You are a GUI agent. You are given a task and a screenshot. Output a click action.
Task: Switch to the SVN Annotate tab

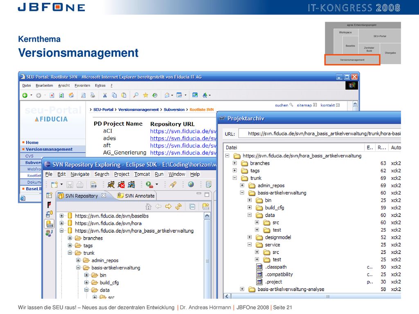(136, 196)
